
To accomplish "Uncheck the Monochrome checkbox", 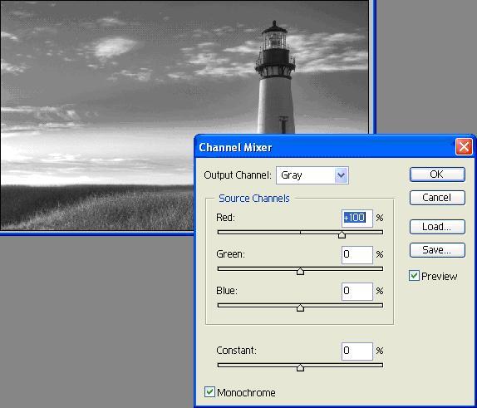I will coord(209,392).
